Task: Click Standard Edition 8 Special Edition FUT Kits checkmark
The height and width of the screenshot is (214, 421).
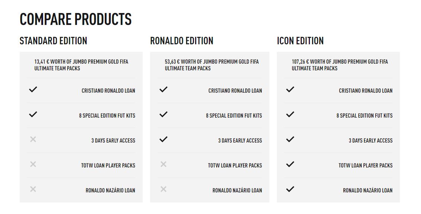Action: 33,115
